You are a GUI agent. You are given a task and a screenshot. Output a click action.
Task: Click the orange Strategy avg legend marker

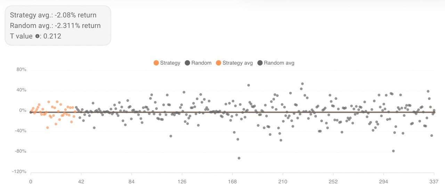219,63
